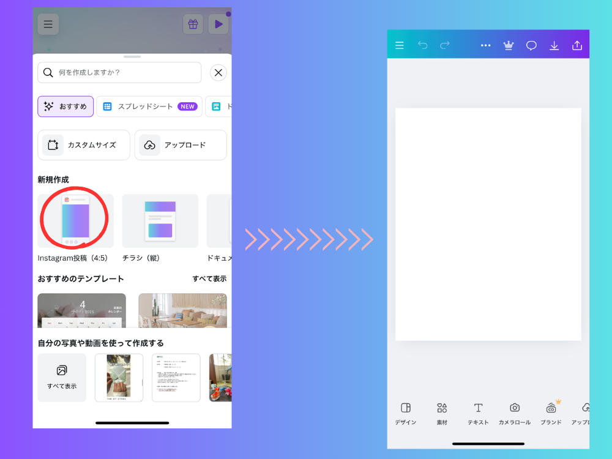Select the テキスト text tool
The height and width of the screenshot is (459, 612).
pos(478,414)
